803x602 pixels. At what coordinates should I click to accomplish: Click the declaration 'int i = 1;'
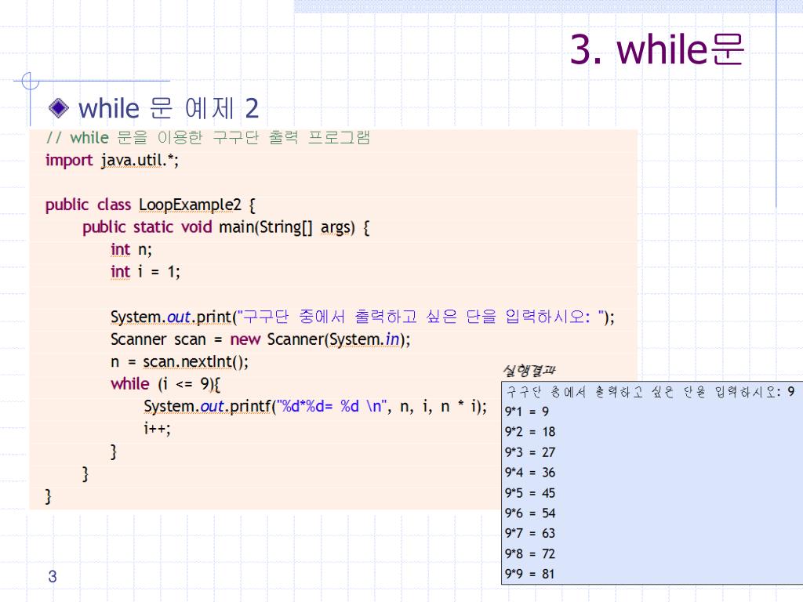(x=145, y=271)
